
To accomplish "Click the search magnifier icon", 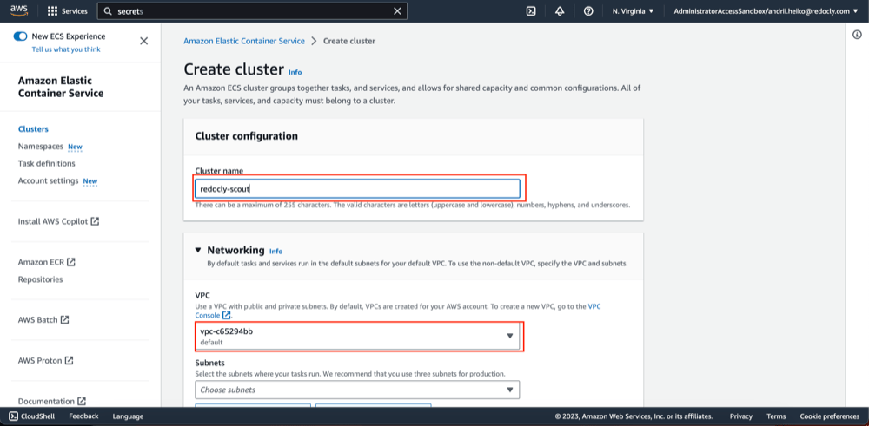I will [108, 11].
